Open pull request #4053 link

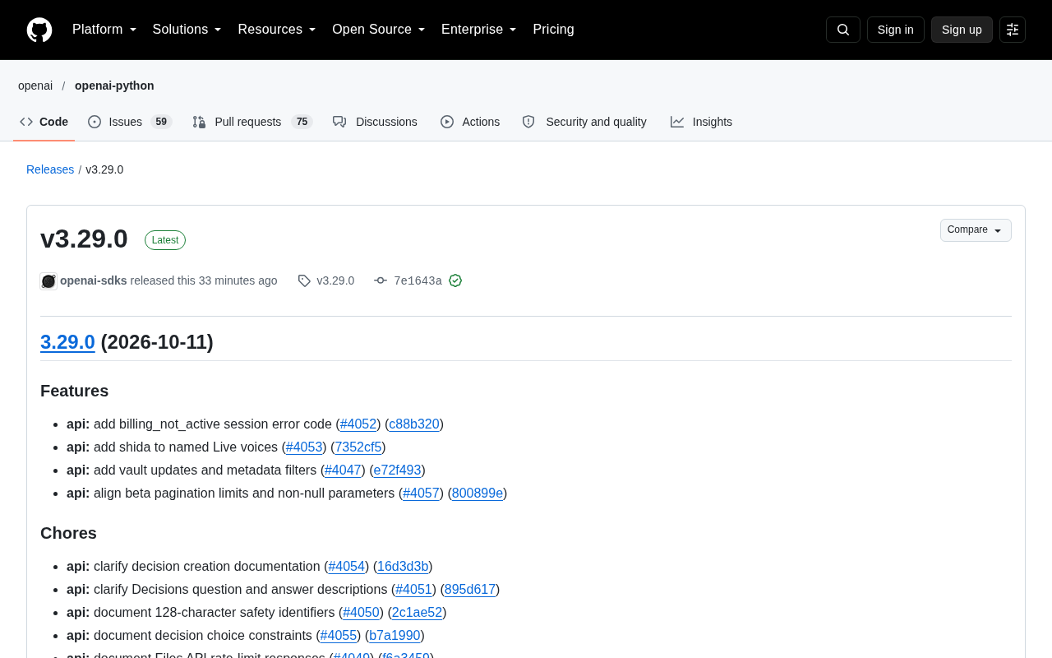click(304, 447)
